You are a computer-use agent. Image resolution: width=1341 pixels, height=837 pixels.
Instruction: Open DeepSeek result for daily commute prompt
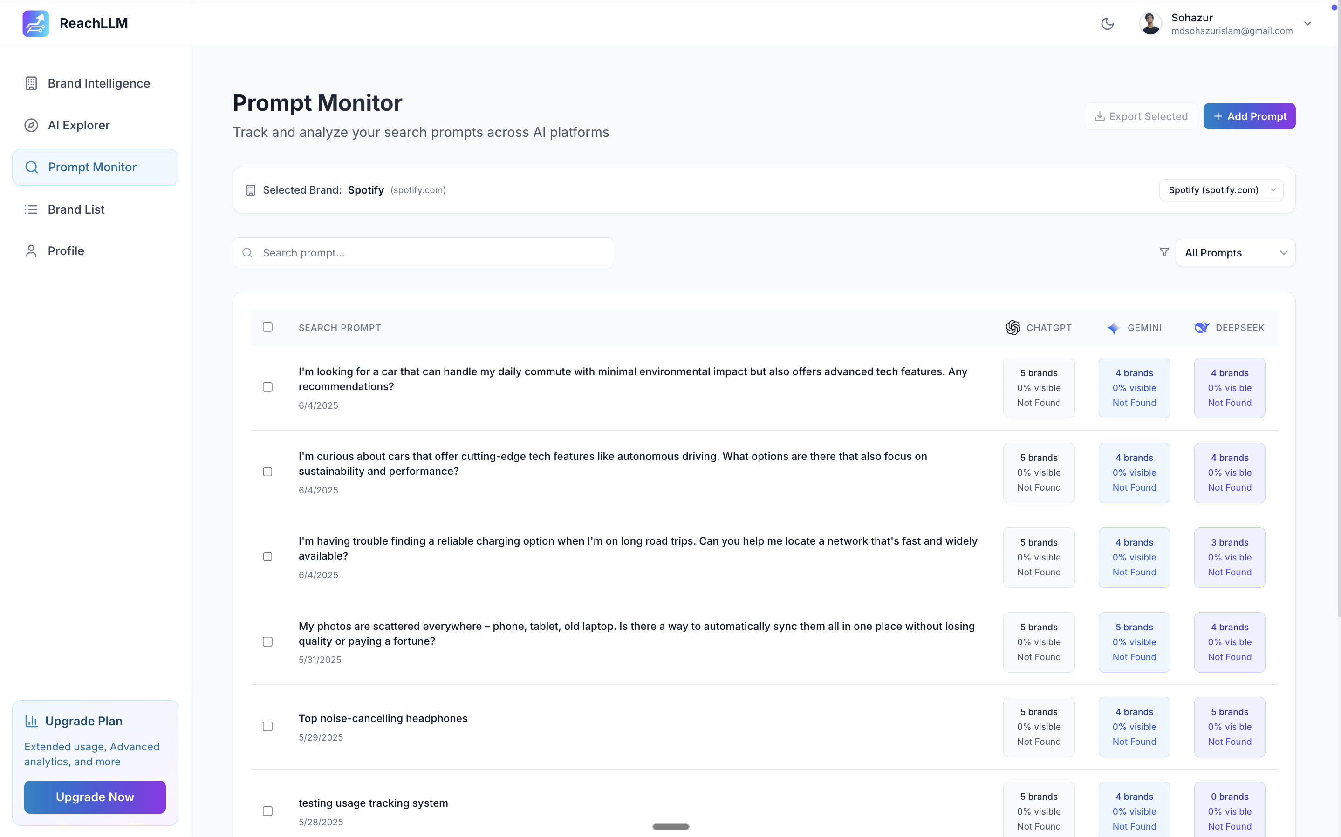pos(1230,387)
